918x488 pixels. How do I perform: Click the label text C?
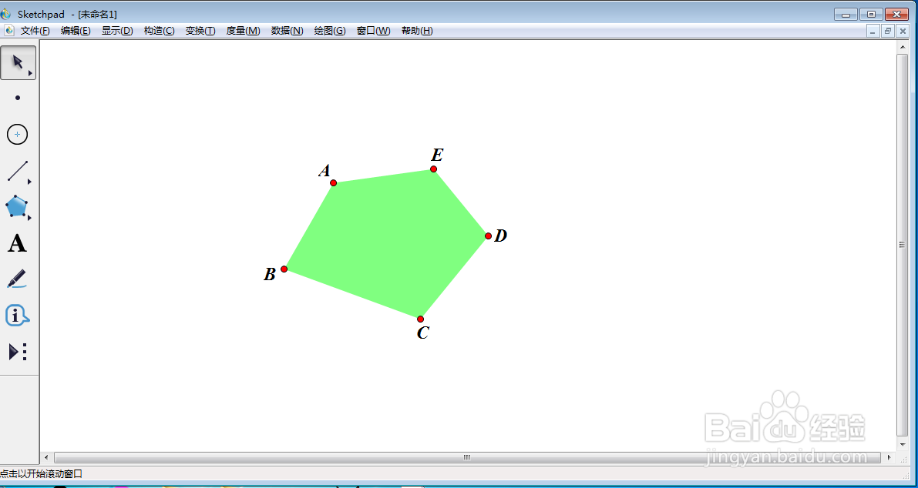tap(423, 333)
